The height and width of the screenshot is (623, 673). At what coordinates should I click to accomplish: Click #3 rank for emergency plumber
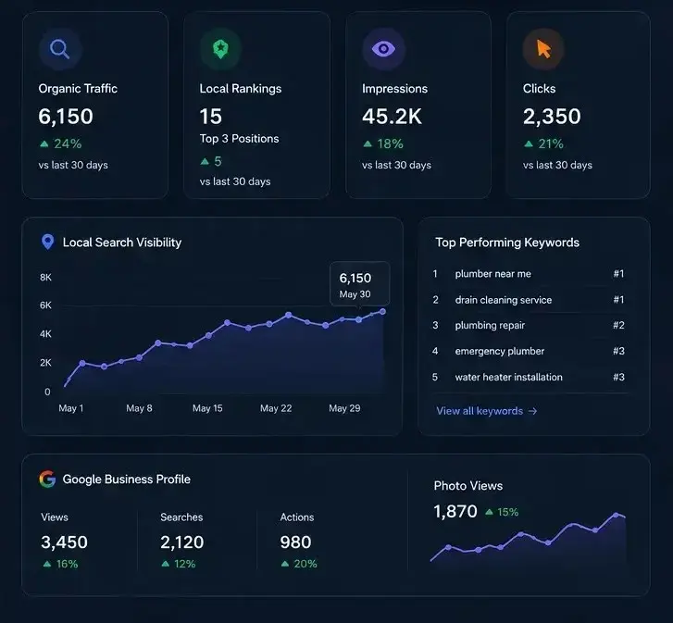(618, 351)
